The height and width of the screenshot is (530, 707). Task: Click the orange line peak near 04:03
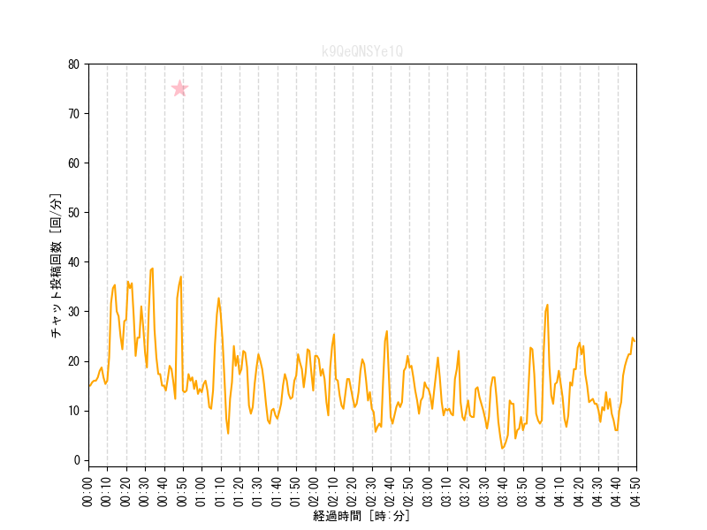(x=548, y=305)
